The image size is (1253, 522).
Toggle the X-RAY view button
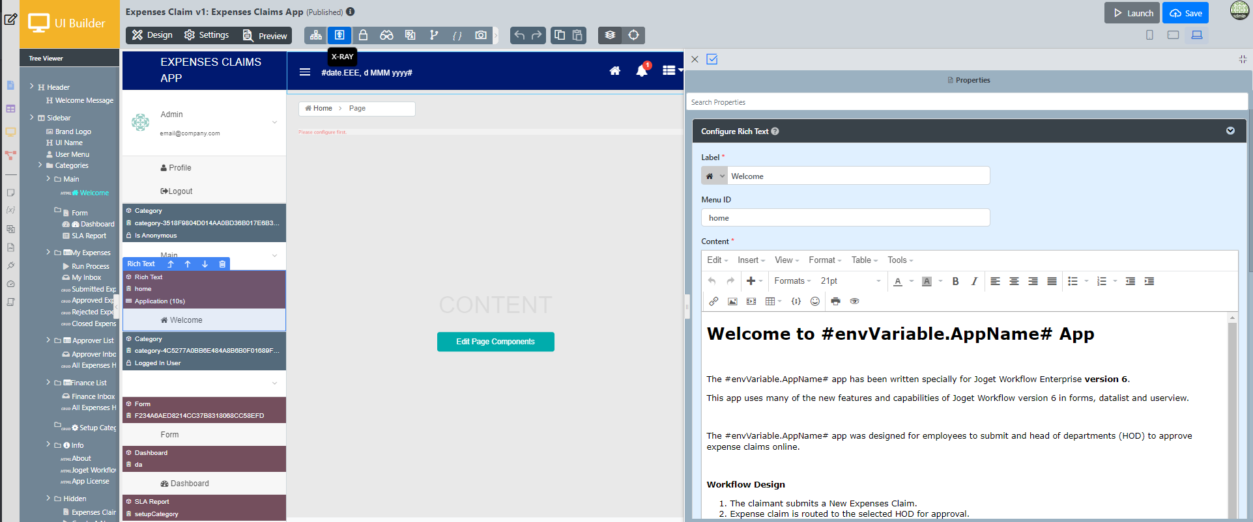(339, 35)
